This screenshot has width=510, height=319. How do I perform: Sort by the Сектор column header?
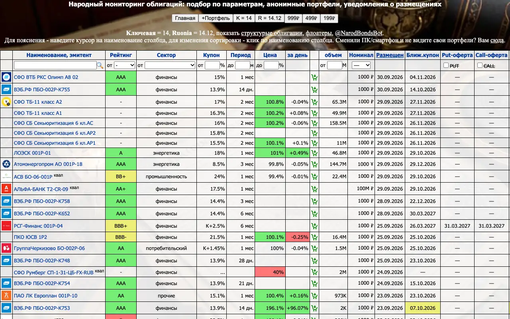pos(166,55)
